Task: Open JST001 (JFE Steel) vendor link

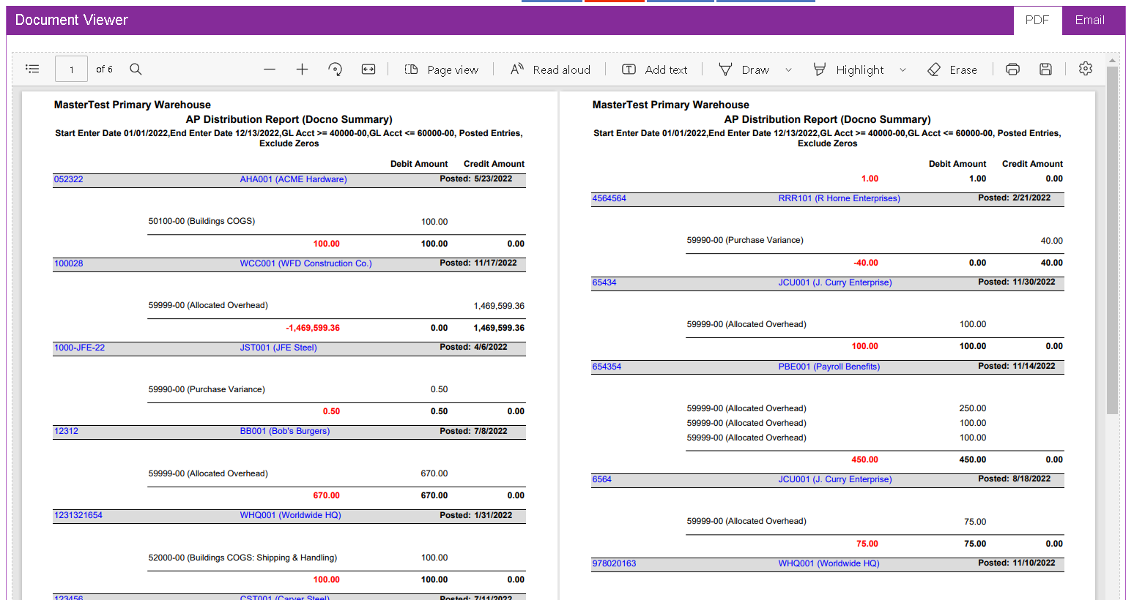Action: pos(278,348)
